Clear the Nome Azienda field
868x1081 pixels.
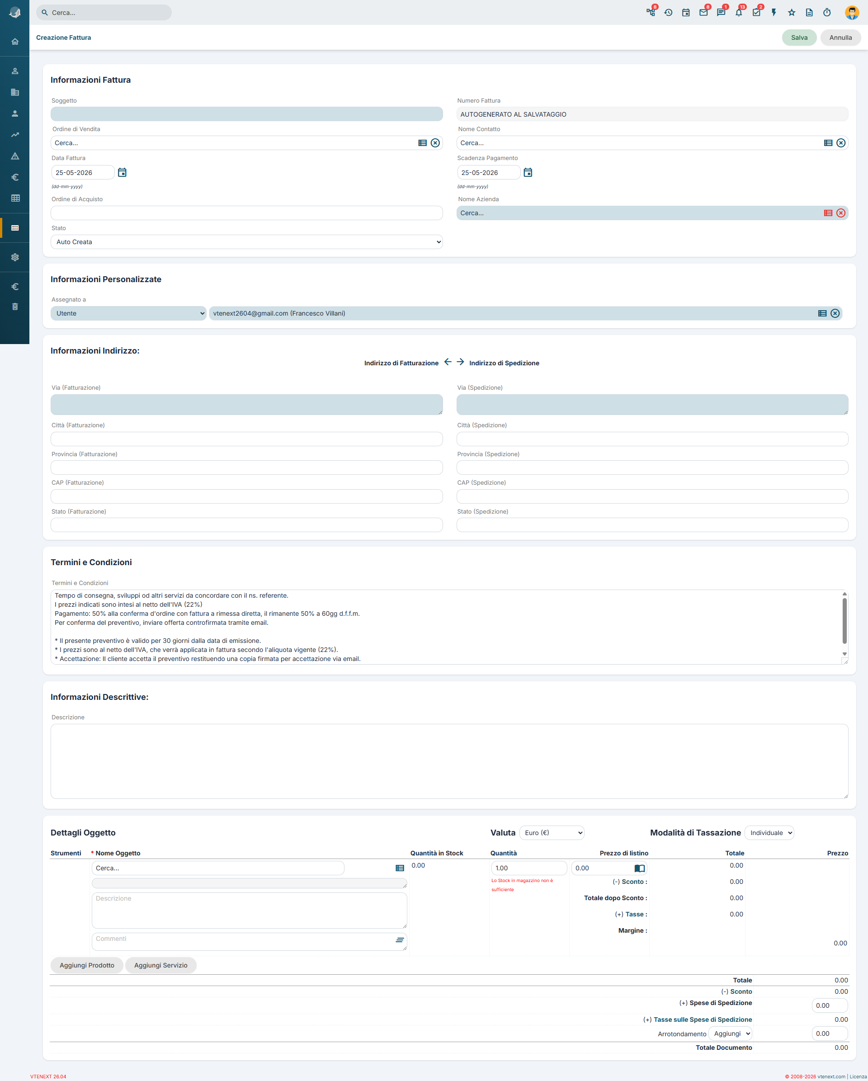coord(841,213)
